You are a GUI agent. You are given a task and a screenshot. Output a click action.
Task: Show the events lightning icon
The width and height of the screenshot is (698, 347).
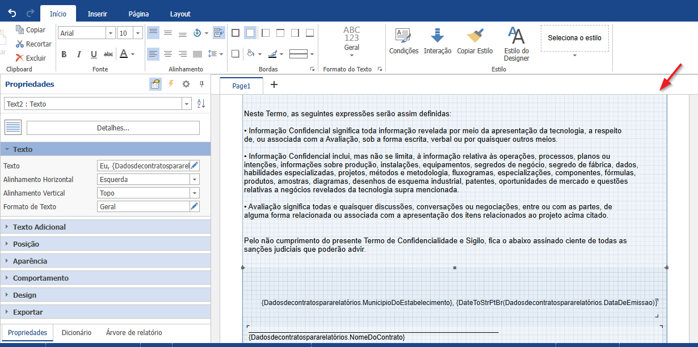tap(171, 84)
